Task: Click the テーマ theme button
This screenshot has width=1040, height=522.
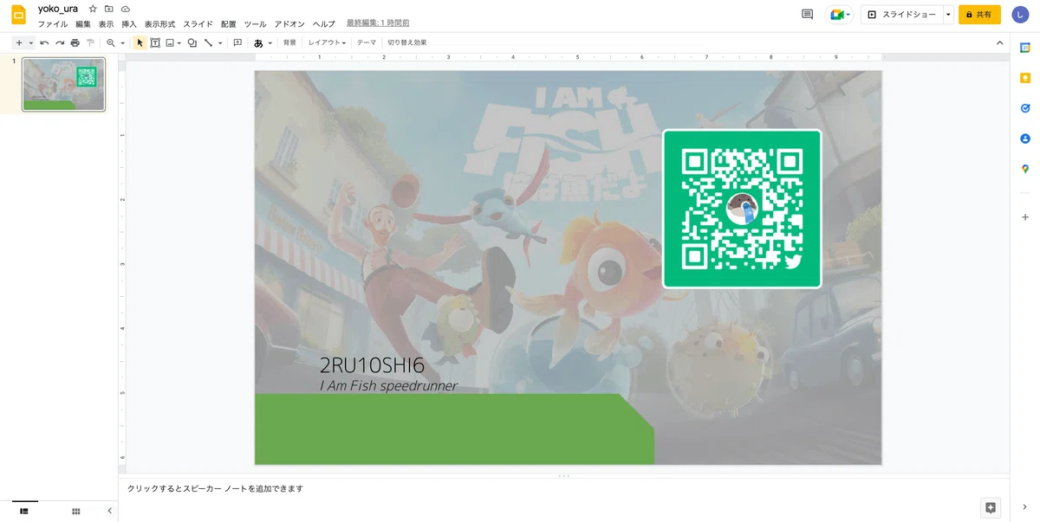Action: point(367,42)
